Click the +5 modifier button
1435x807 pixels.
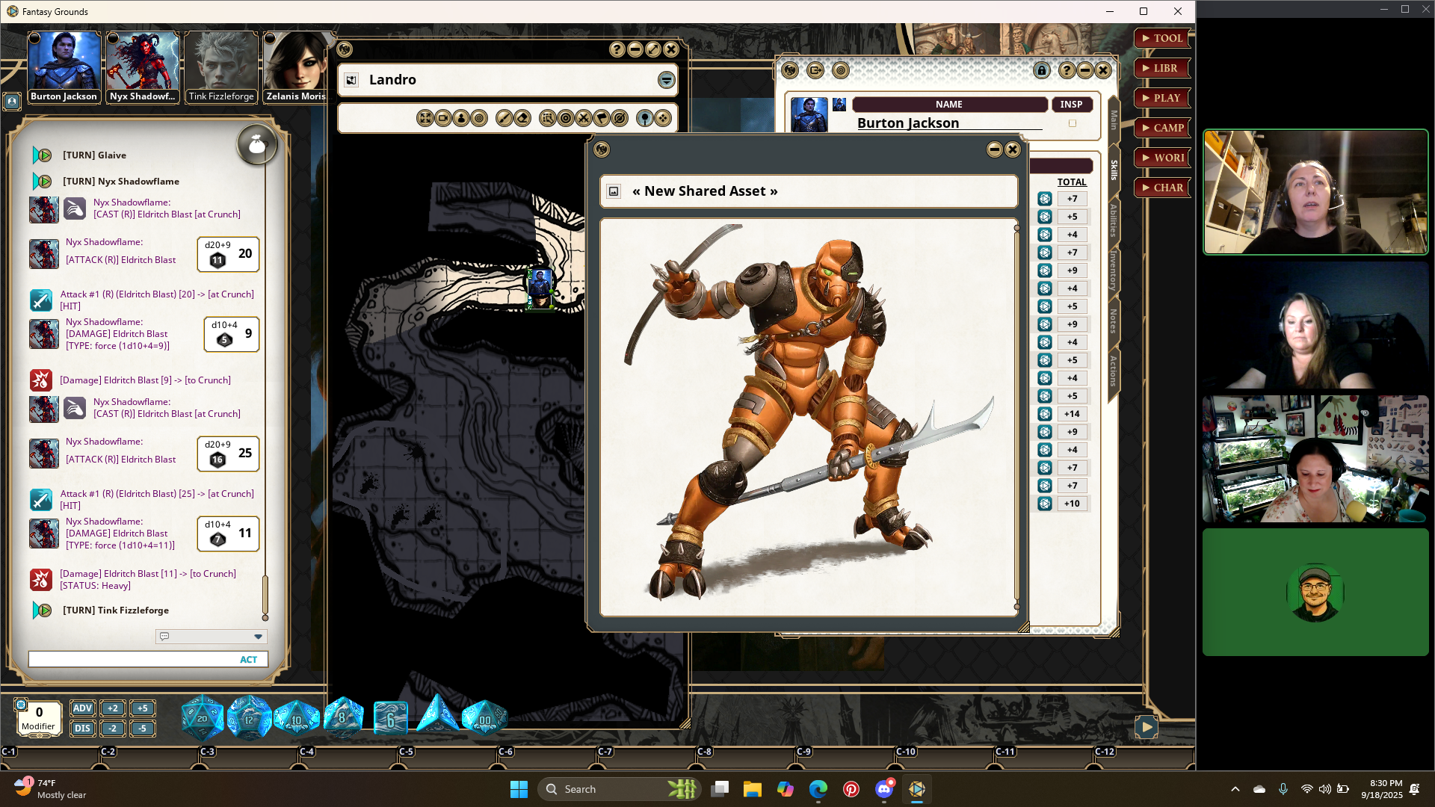click(142, 708)
